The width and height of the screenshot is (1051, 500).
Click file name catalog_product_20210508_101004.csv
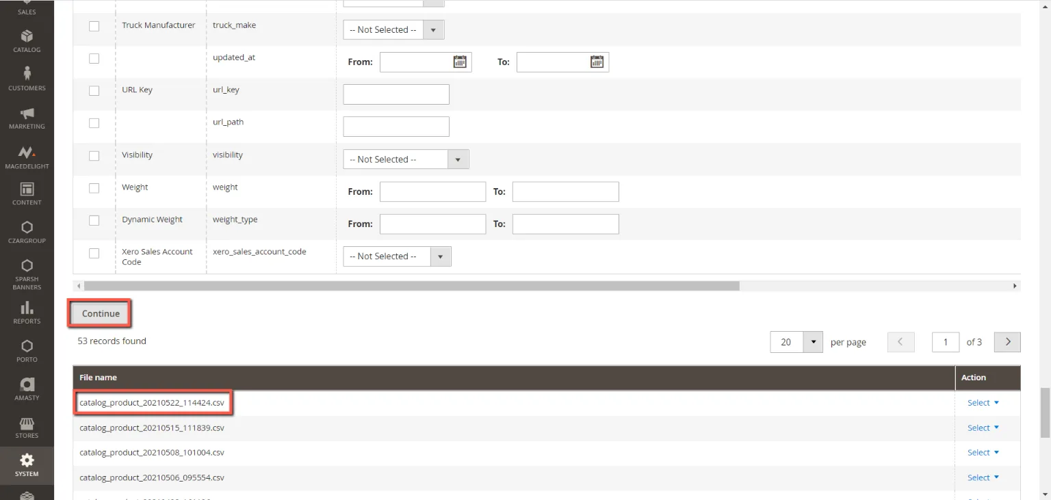pyautogui.click(x=152, y=452)
